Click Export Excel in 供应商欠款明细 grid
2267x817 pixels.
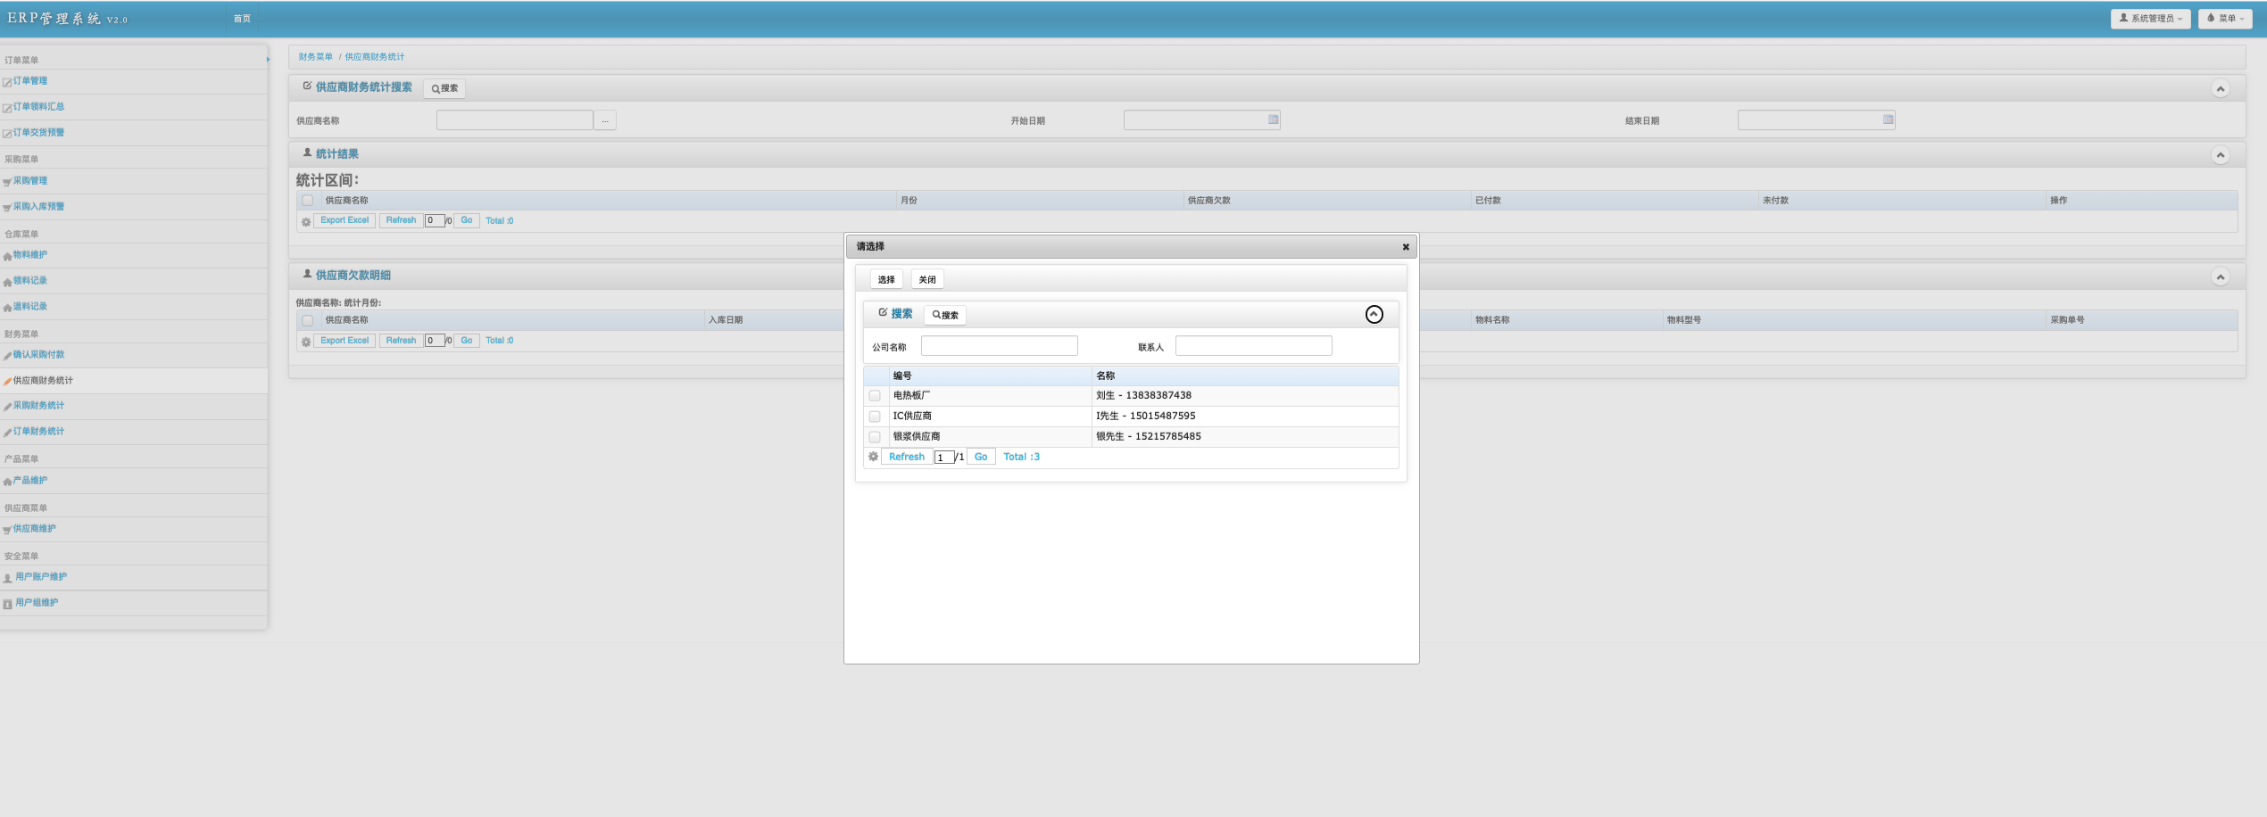(x=345, y=341)
